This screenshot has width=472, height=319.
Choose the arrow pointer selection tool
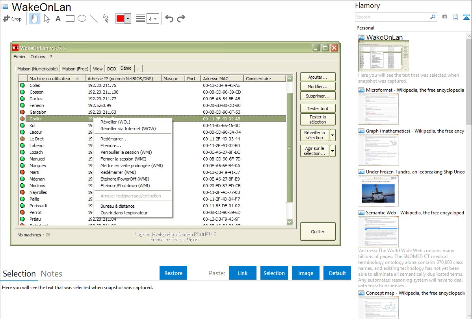tap(46, 18)
